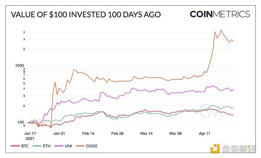Click the Jan 17 2021 date label
This screenshot has height=158, width=261.
pyautogui.click(x=30, y=136)
